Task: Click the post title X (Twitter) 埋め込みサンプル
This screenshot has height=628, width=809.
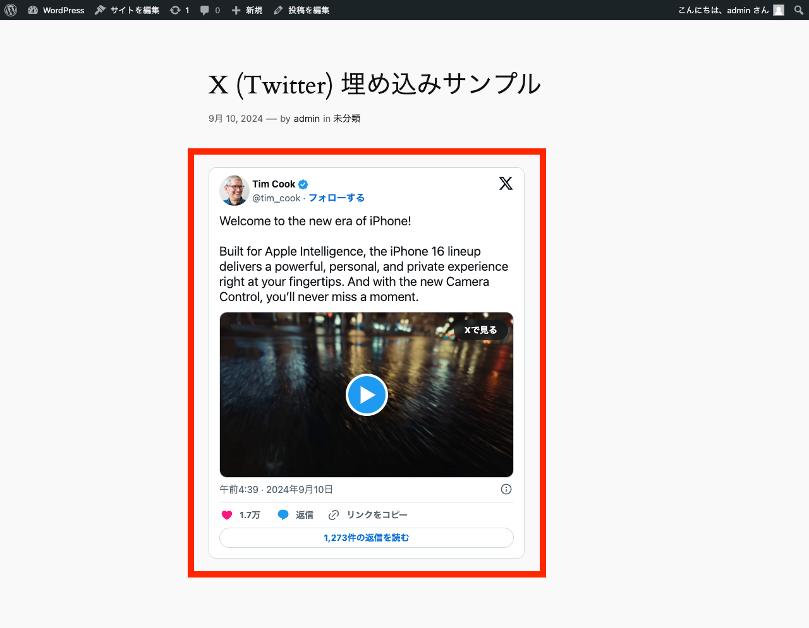Action: 375,85
